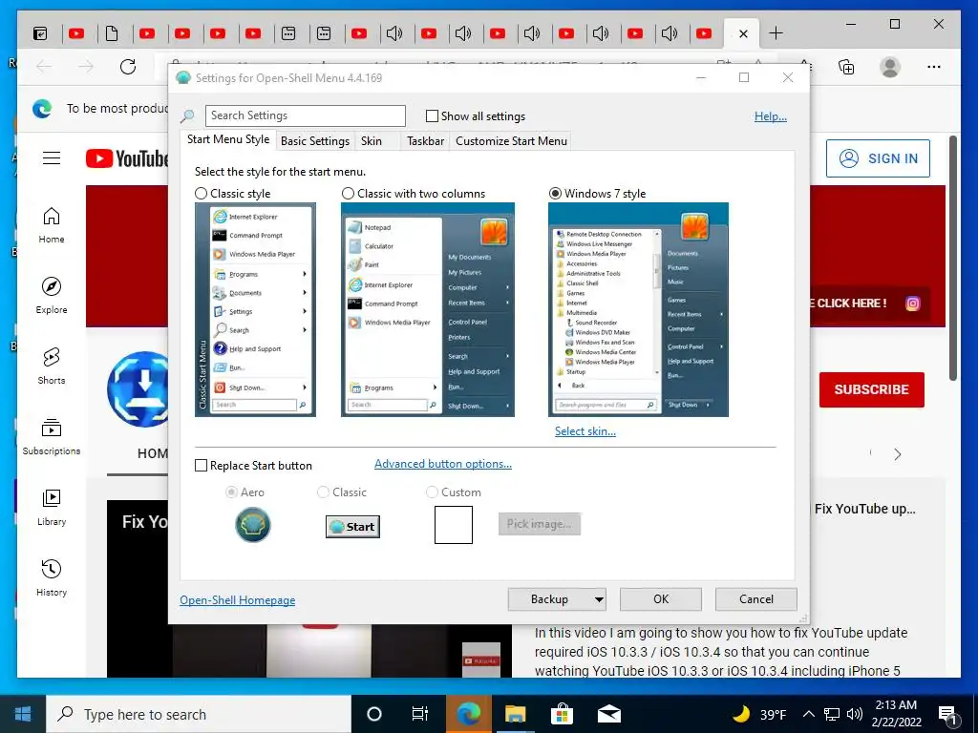Click the search magnifier icon in settings dialog
This screenshot has height=733, width=978.
pyautogui.click(x=187, y=115)
